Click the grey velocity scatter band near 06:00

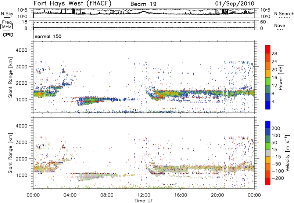[91, 176]
